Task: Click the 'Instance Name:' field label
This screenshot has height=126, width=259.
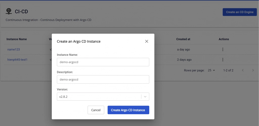Action: 67,55
